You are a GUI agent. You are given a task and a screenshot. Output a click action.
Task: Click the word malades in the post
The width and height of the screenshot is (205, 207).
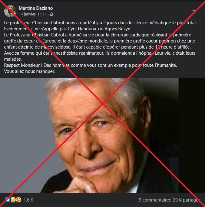point(13,59)
